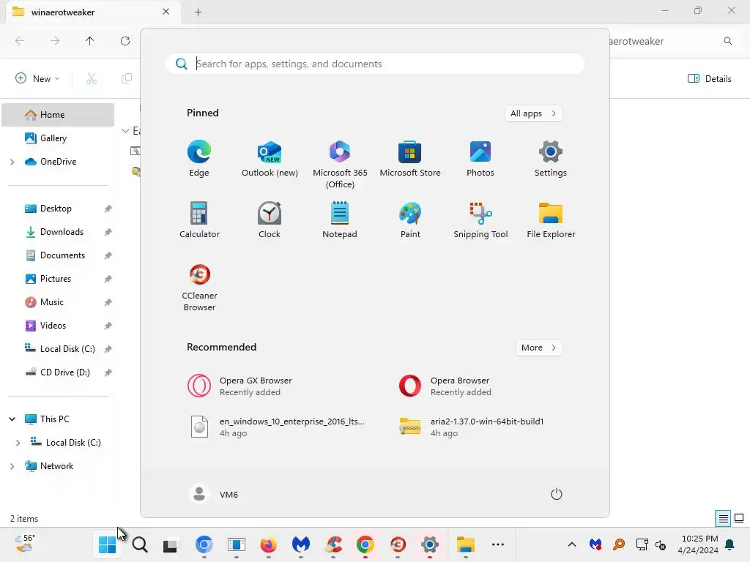
Task: Click the power button in Start menu
Action: click(557, 494)
